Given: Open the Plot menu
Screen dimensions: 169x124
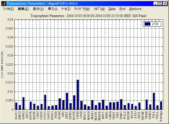Looking at the screenshot, I should tap(122, 9).
